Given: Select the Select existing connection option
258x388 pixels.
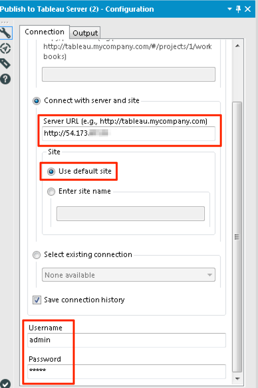Looking at the screenshot, I should [36, 255].
